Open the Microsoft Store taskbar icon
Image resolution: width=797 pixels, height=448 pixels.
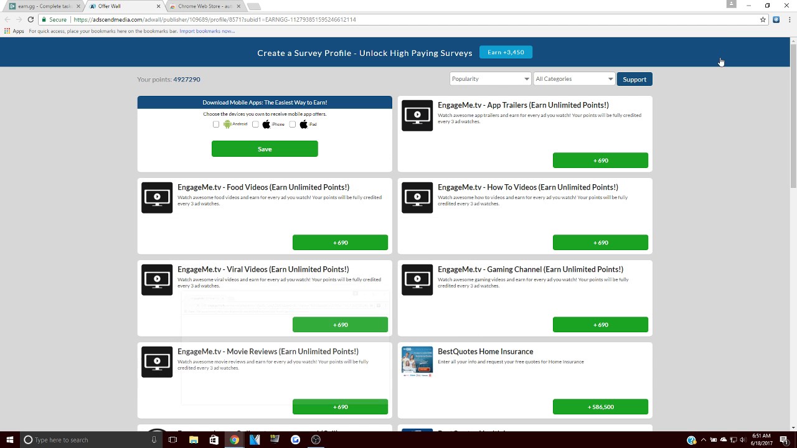point(214,440)
